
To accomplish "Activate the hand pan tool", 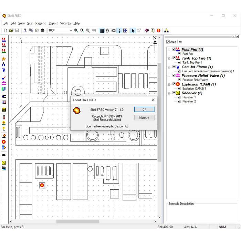I will coord(107,31).
